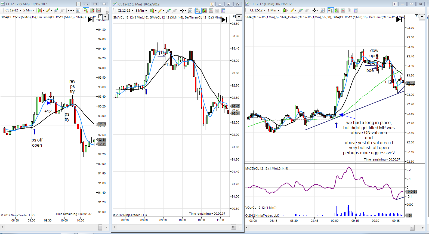Toggle the F button on 1 Min chart

pos(416,16)
